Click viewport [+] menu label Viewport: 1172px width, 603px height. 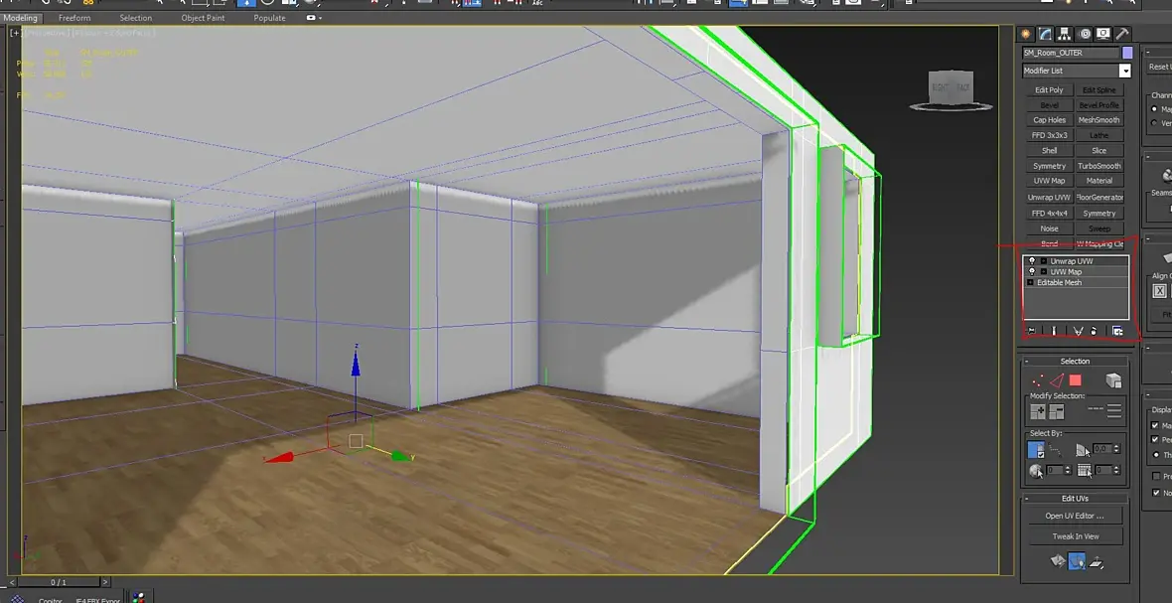[16, 33]
